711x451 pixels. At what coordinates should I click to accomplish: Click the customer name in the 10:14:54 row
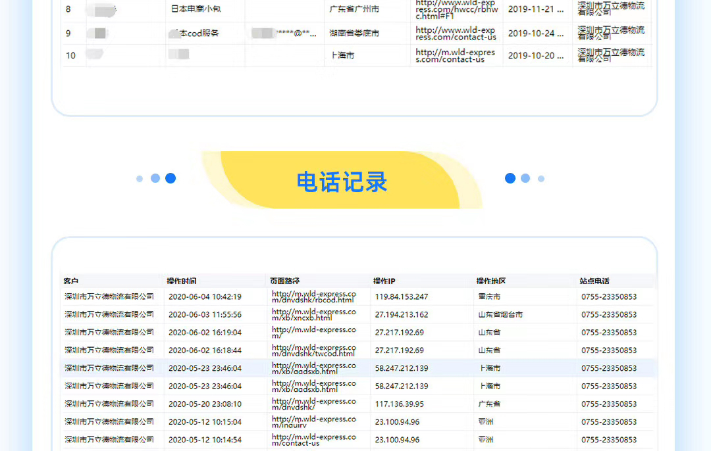tap(109, 440)
